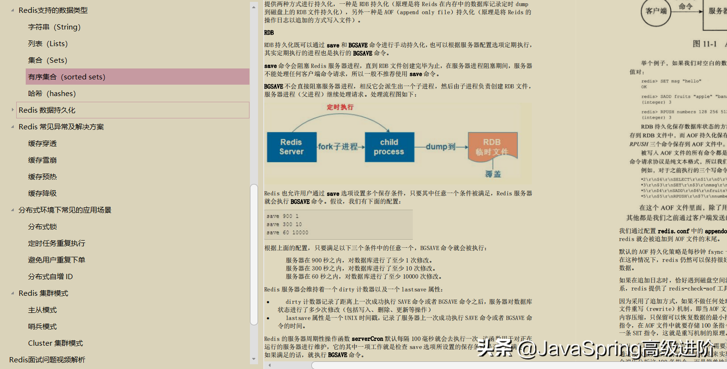727x369 pixels.
Task: Go to 哨兵模式 bookmark
Action: [42, 327]
